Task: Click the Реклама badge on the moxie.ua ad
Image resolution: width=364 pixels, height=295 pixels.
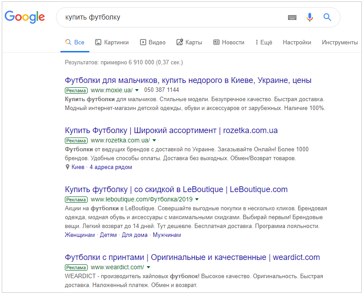Action: click(x=76, y=90)
